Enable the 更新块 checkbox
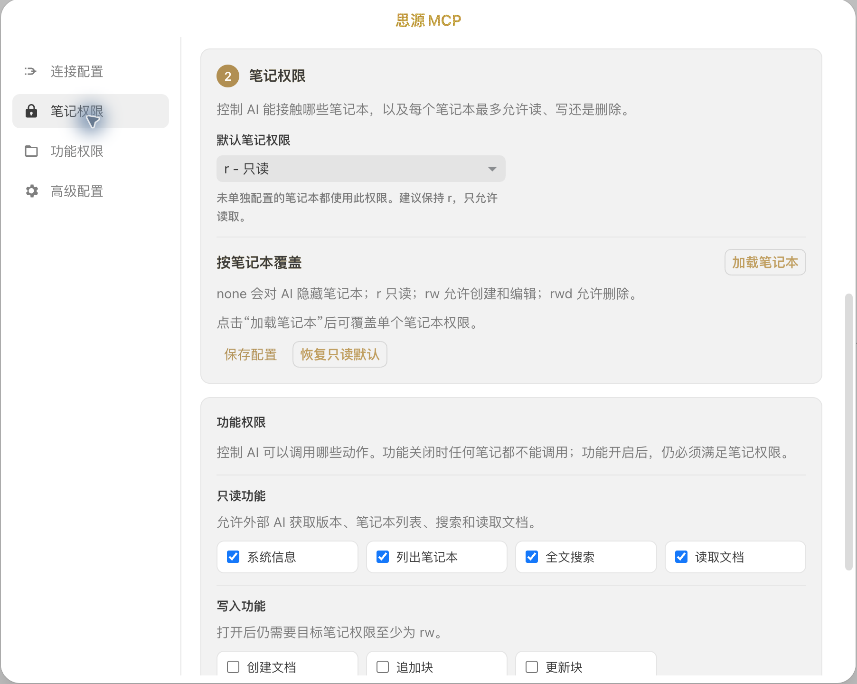857x684 pixels. point(532,667)
